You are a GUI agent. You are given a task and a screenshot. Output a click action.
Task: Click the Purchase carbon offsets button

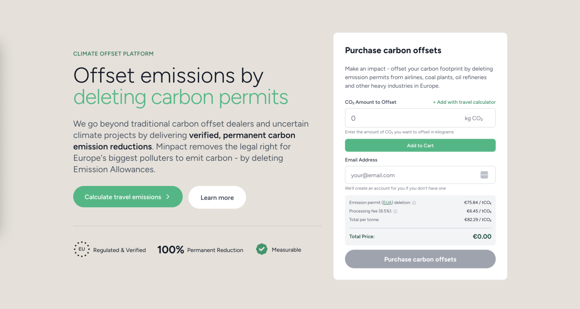(x=420, y=259)
